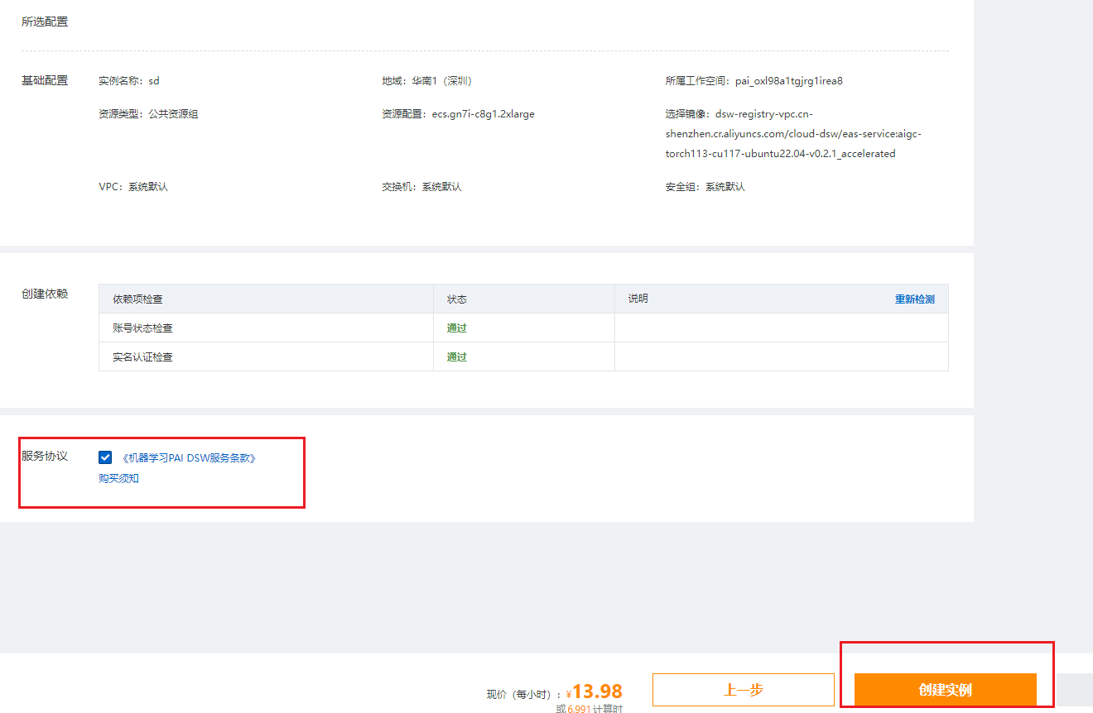Select the 账号状态检查 dependency item
The height and width of the screenshot is (713, 1093).
(143, 328)
